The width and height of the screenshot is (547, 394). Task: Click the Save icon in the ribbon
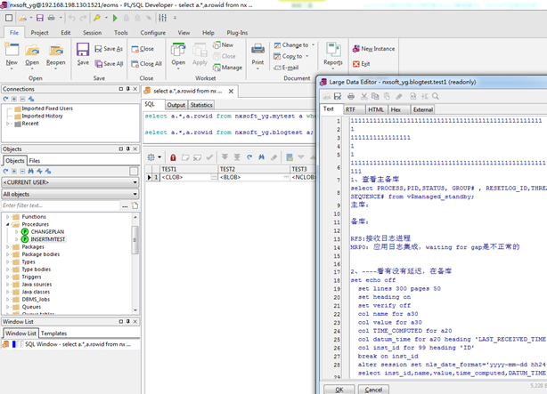pyautogui.click(x=82, y=51)
